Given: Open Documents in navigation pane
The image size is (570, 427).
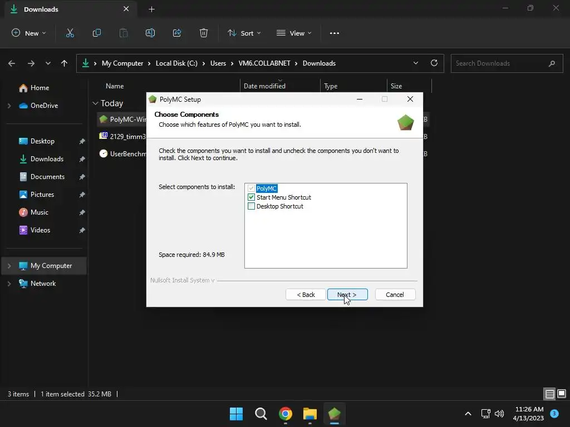Looking at the screenshot, I should 48,177.
